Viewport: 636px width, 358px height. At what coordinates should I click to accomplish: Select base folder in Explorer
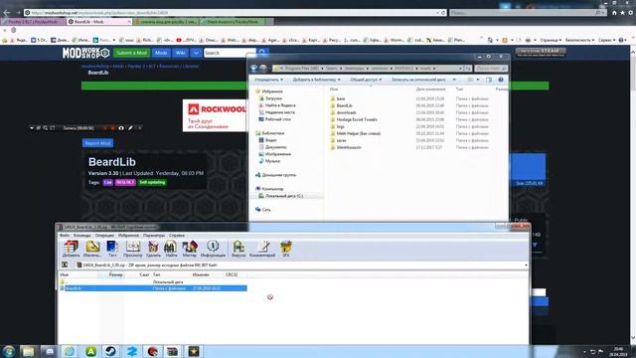(341, 98)
